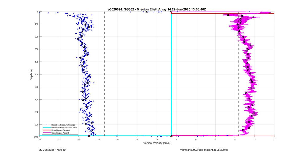The height and width of the screenshot is (154, 303).
Task: Click the x-axis tick label '-3'
Action: click(157, 139)
